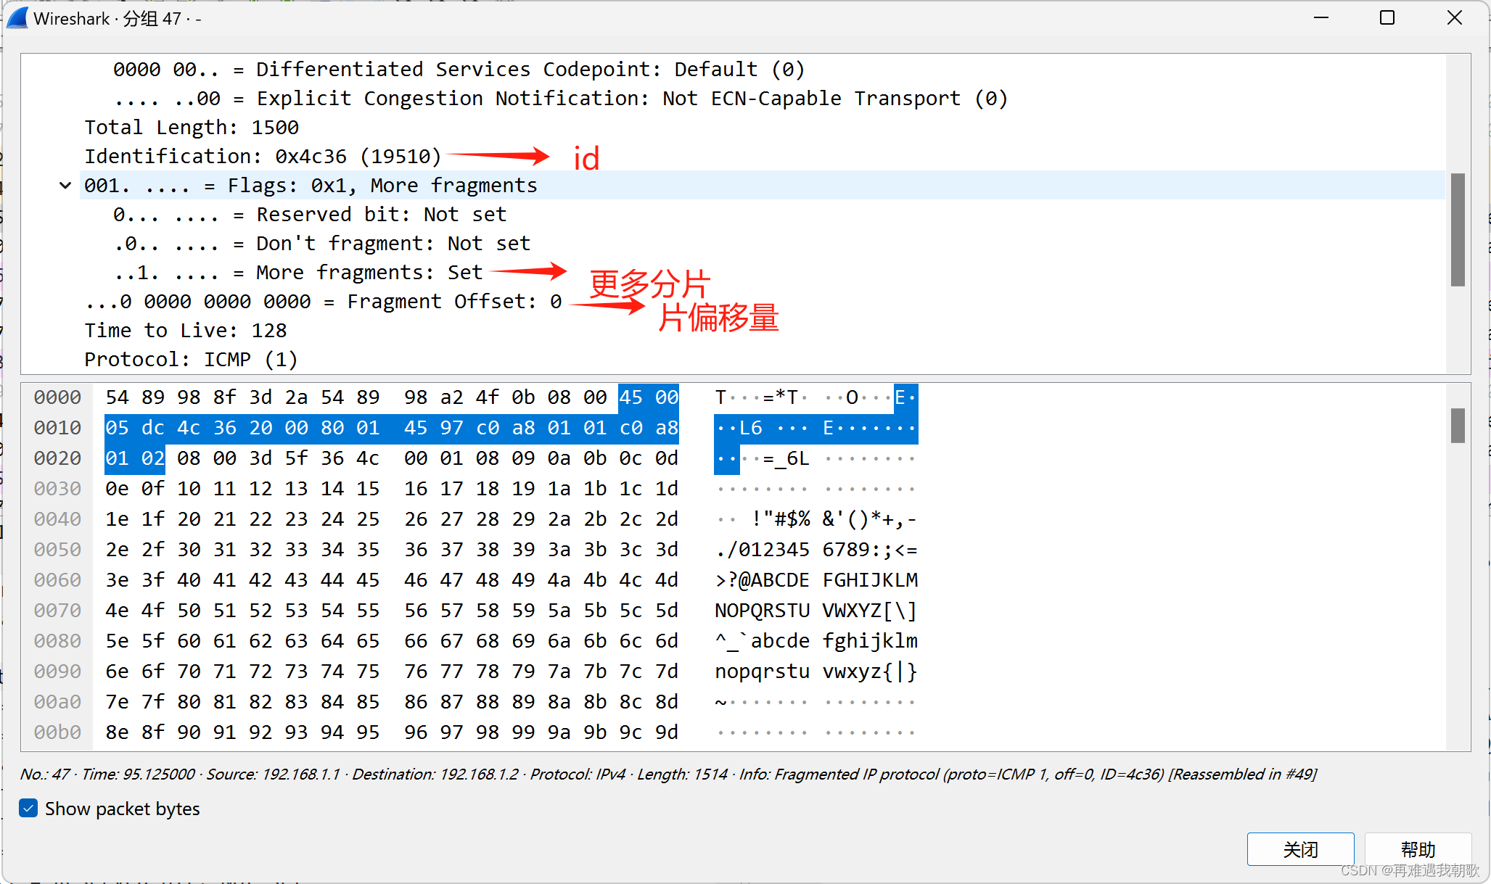Select More fragments: Set line

tap(297, 273)
